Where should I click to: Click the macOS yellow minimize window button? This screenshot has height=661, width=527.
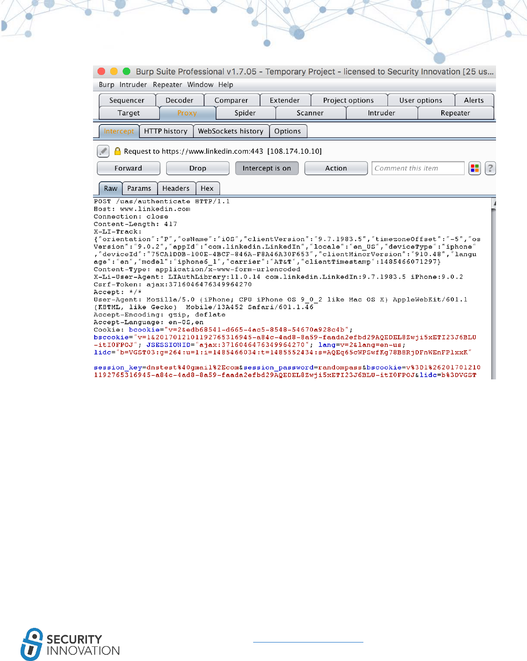click(114, 71)
